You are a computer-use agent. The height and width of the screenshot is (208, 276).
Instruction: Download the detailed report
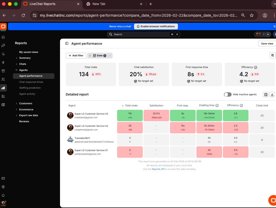pos(272,94)
